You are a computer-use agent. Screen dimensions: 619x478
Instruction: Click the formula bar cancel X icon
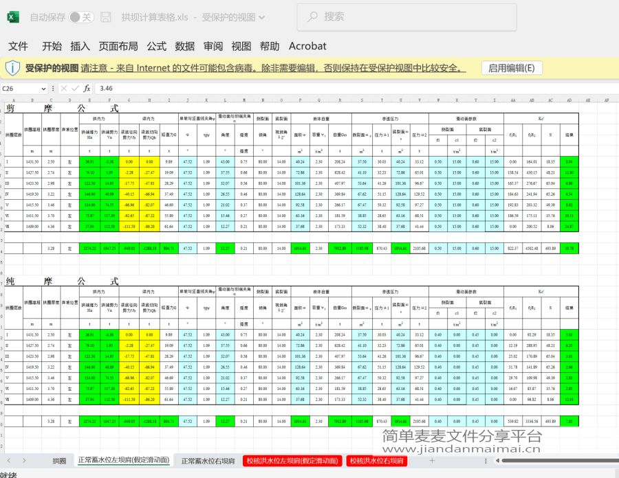pyautogui.click(x=64, y=89)
